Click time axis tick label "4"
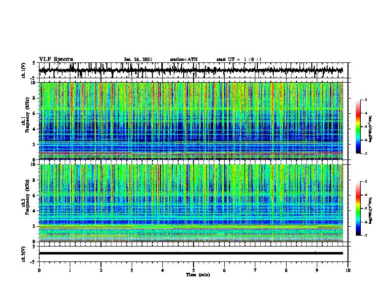The height and width of the screenshot is (303, 392). click(x=163, y=270)
